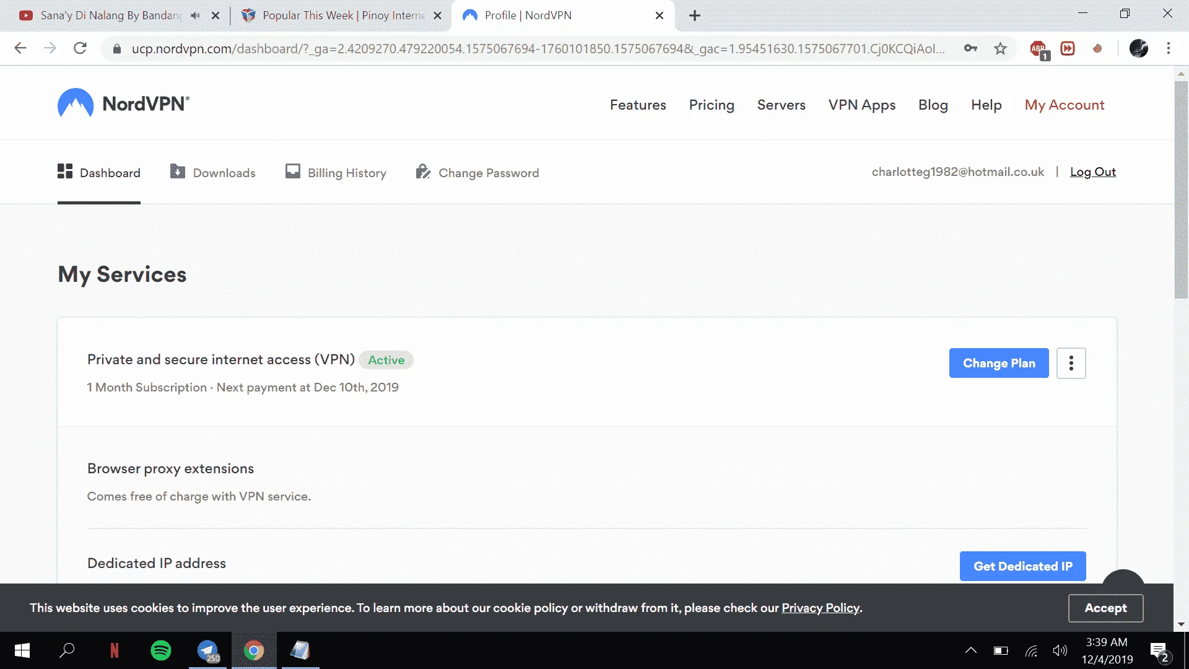Click the Change Plan button
The width and height of the screenshot is (1189, 669).
tap(999, 363)
